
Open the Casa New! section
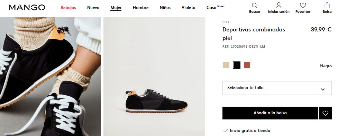215,7
